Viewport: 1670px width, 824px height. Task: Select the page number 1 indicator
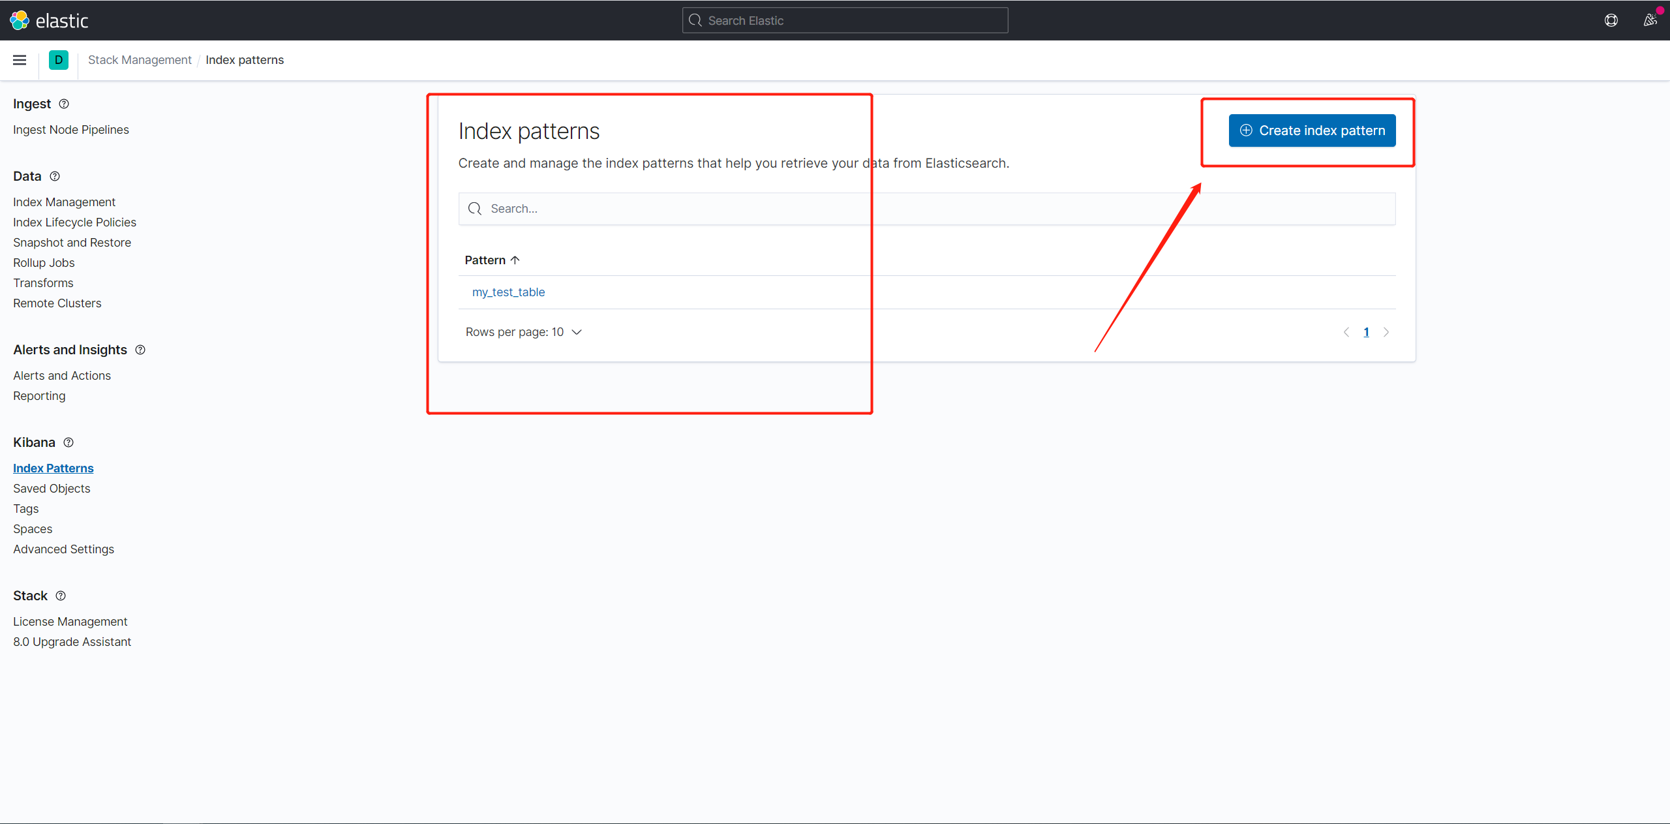[1367, 332]
